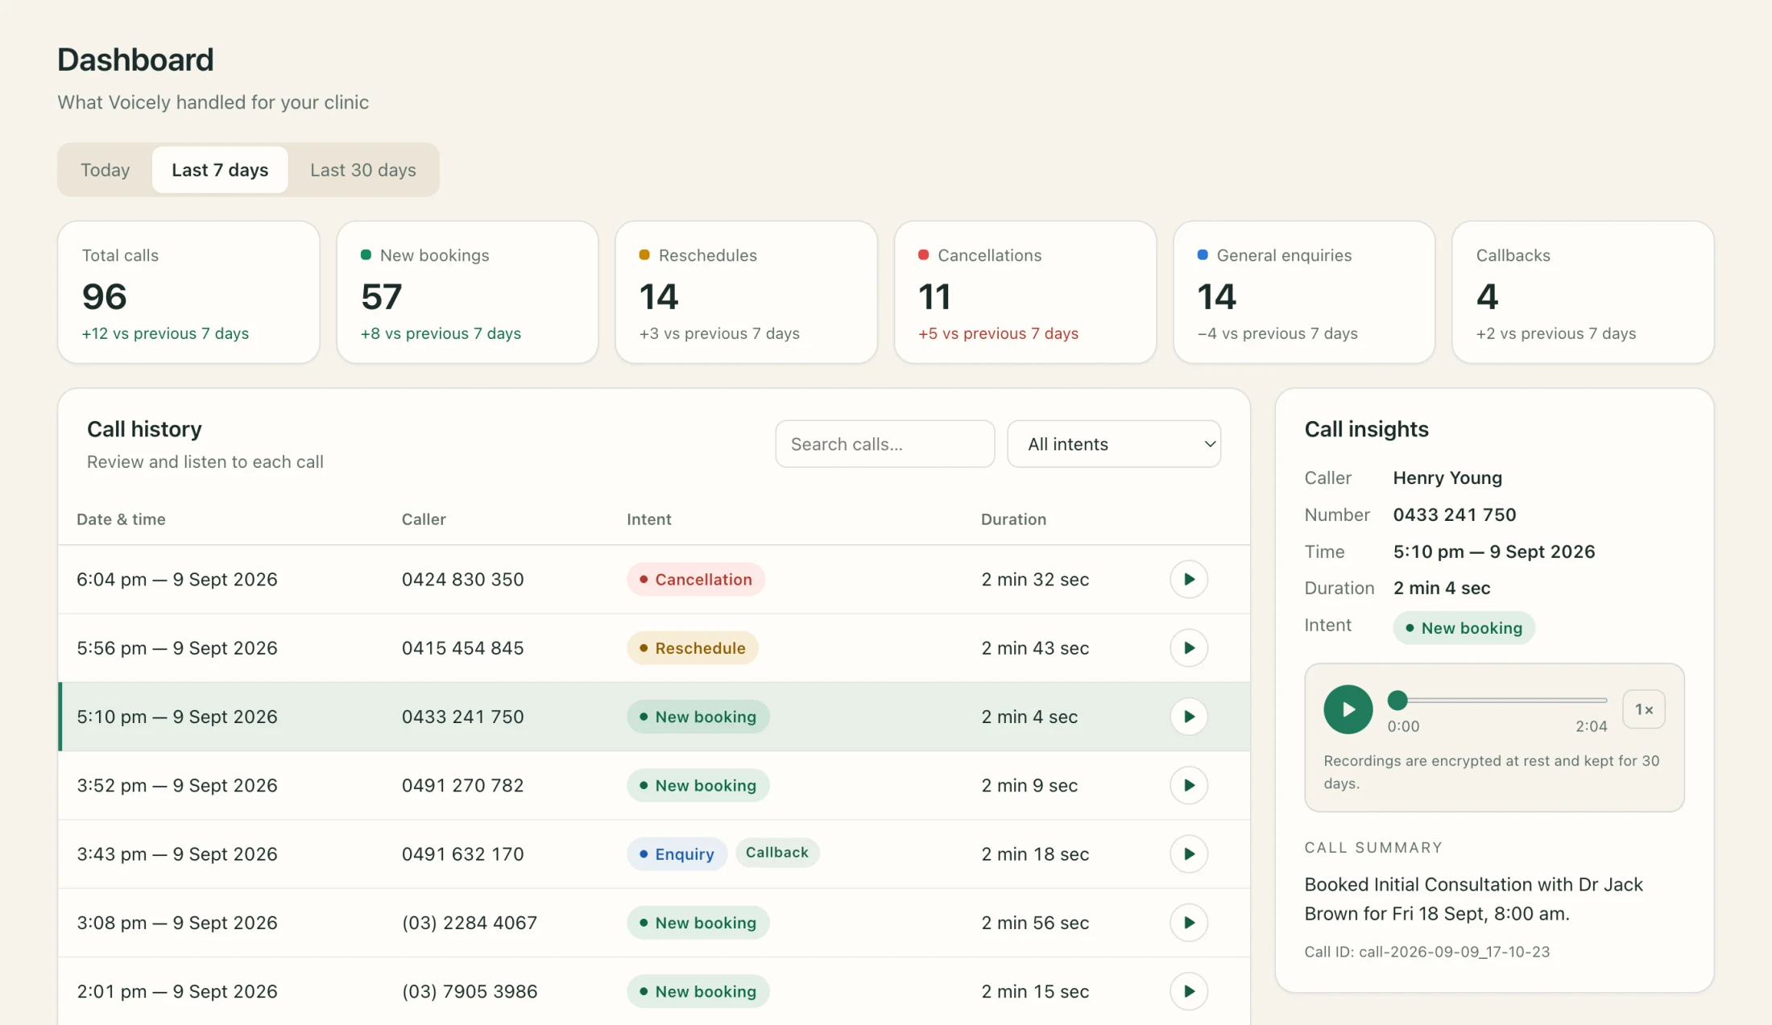
Task: Click the New booking badge in Call insights
Action: click(1464, 627)
